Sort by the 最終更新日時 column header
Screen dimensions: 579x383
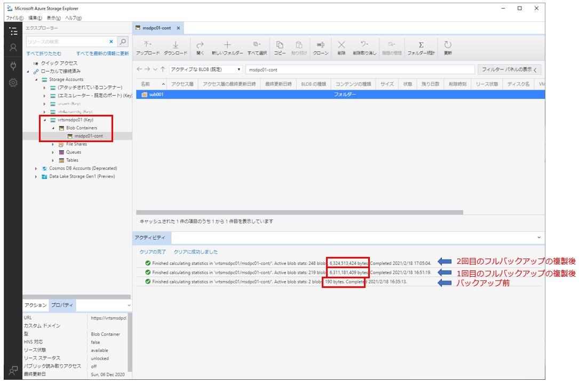tap(279, 84)
